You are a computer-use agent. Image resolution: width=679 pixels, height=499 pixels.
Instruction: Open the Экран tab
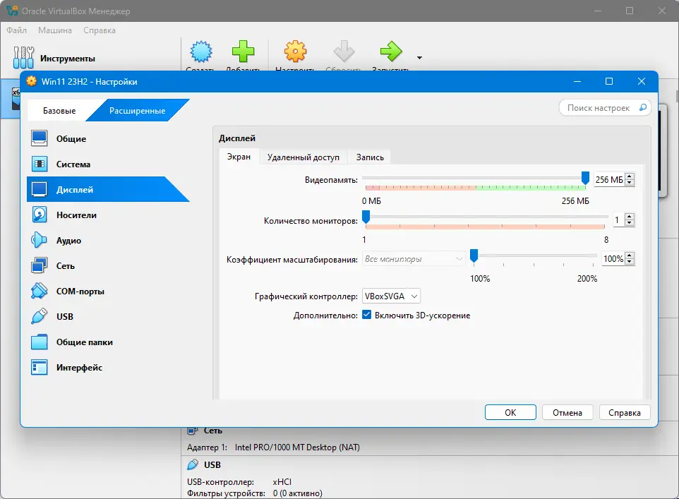(239, 157)
